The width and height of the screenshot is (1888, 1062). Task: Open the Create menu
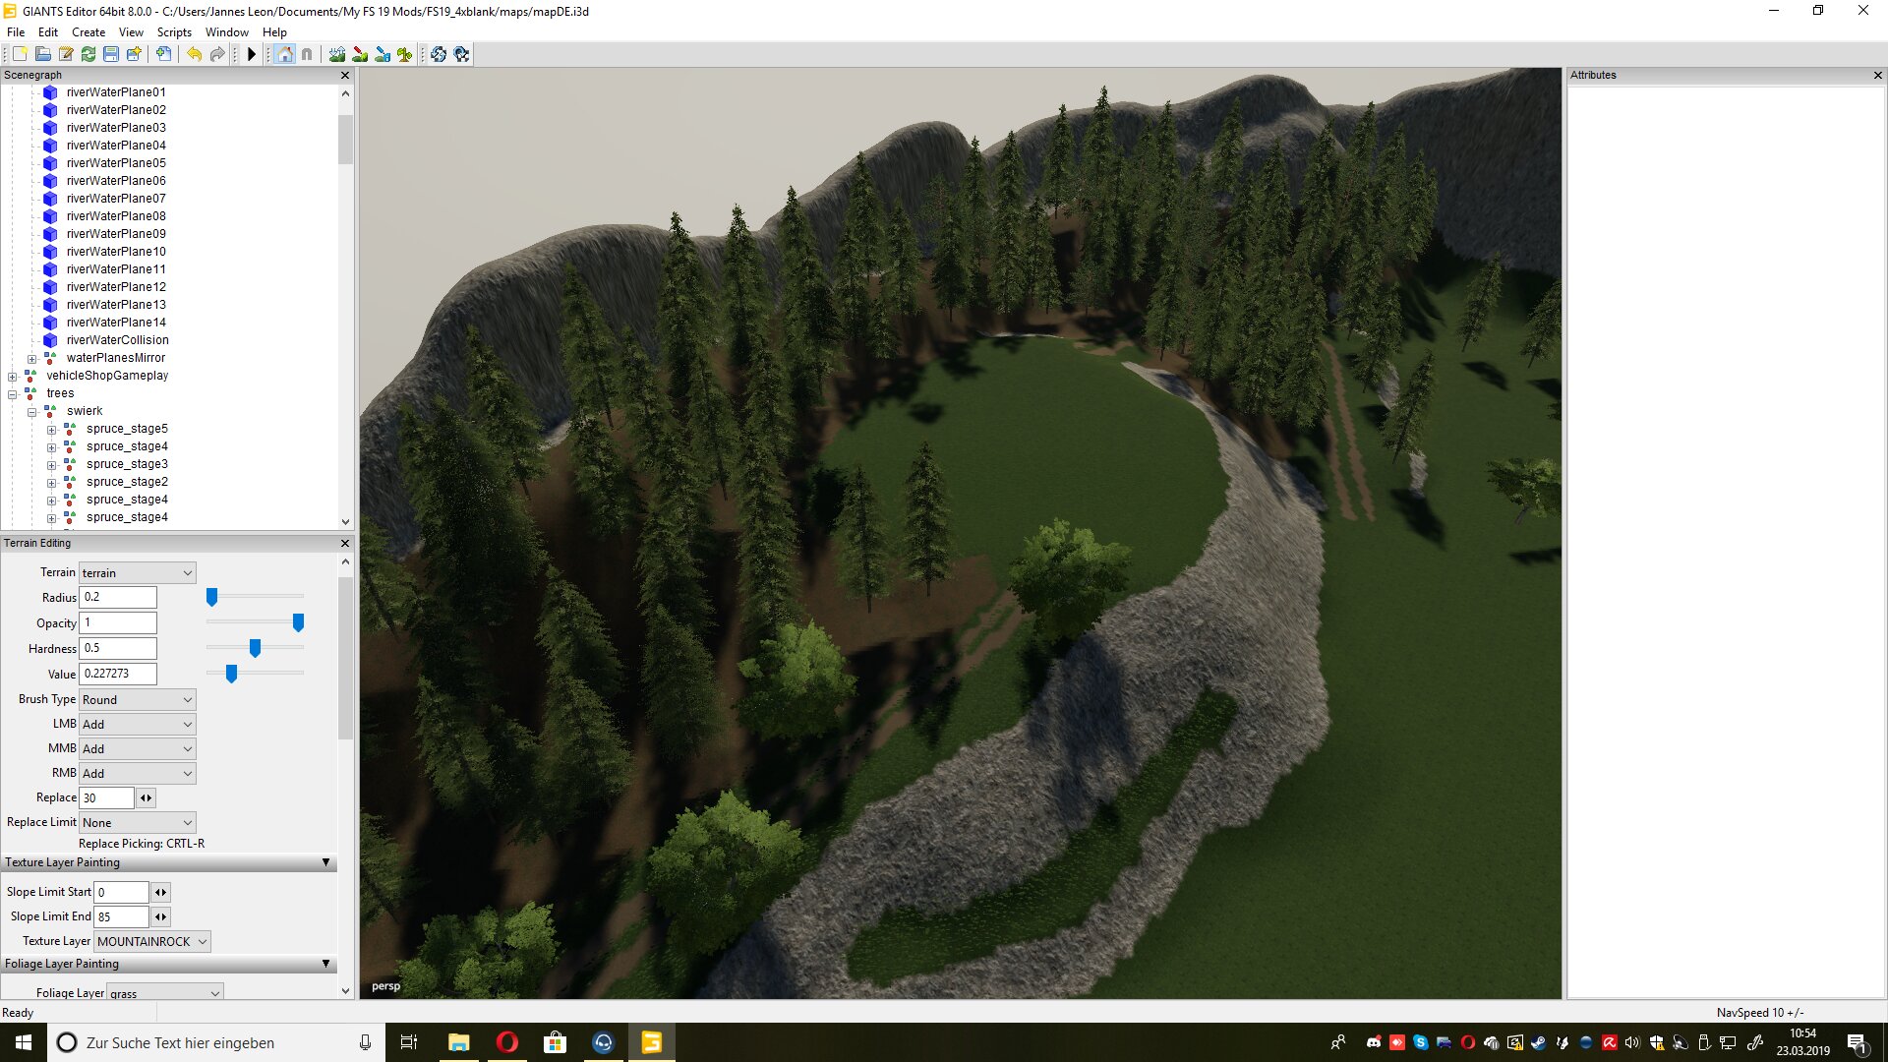pyautogui.click(x=88, y=32)
